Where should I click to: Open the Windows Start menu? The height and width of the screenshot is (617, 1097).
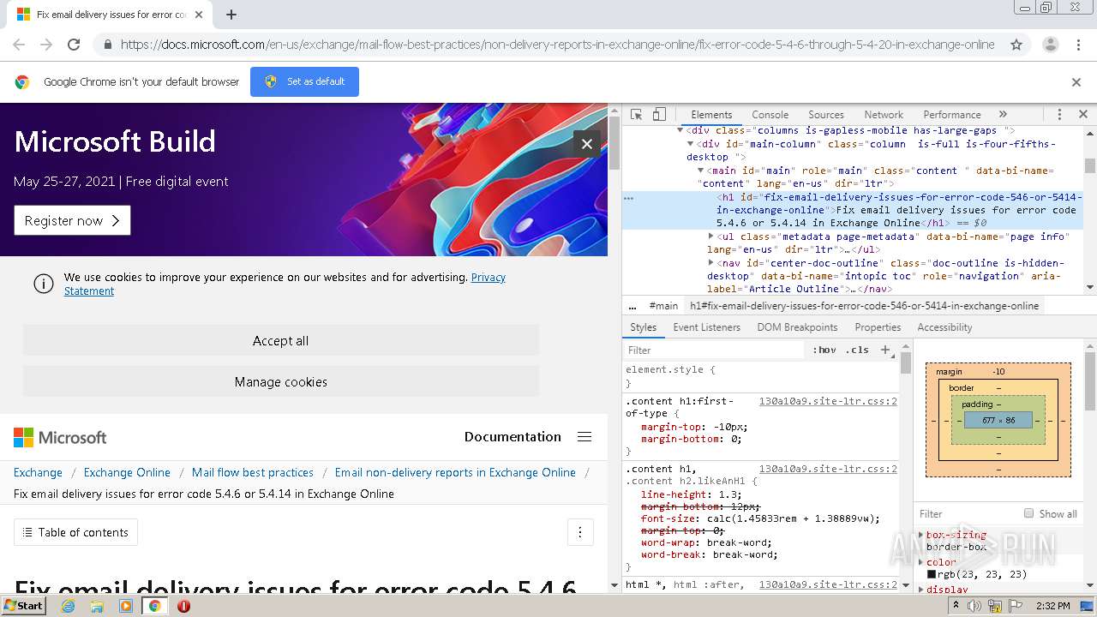(x=24, y=606)
